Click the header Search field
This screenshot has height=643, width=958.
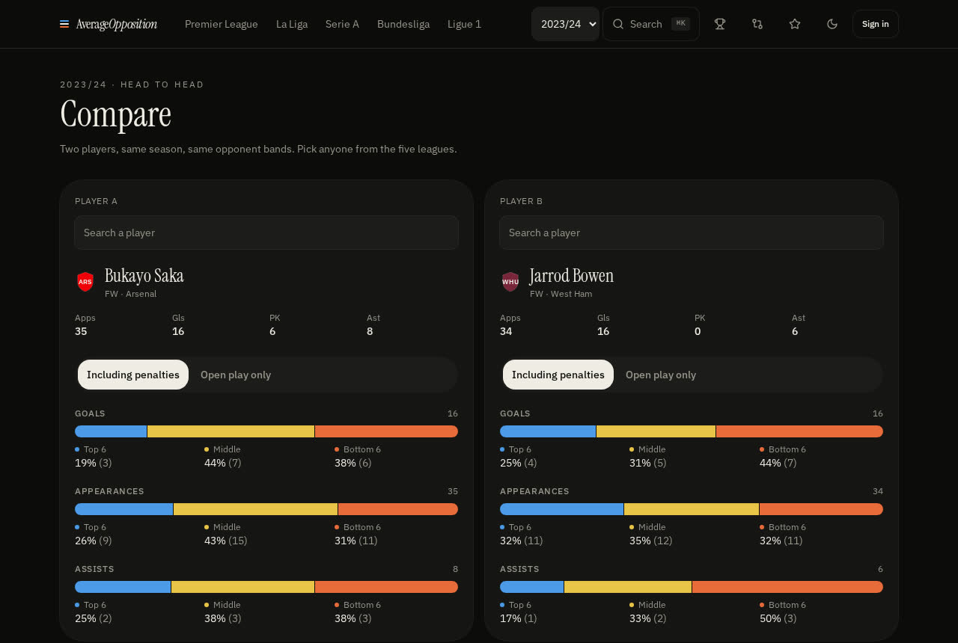[x=651, y=24]
